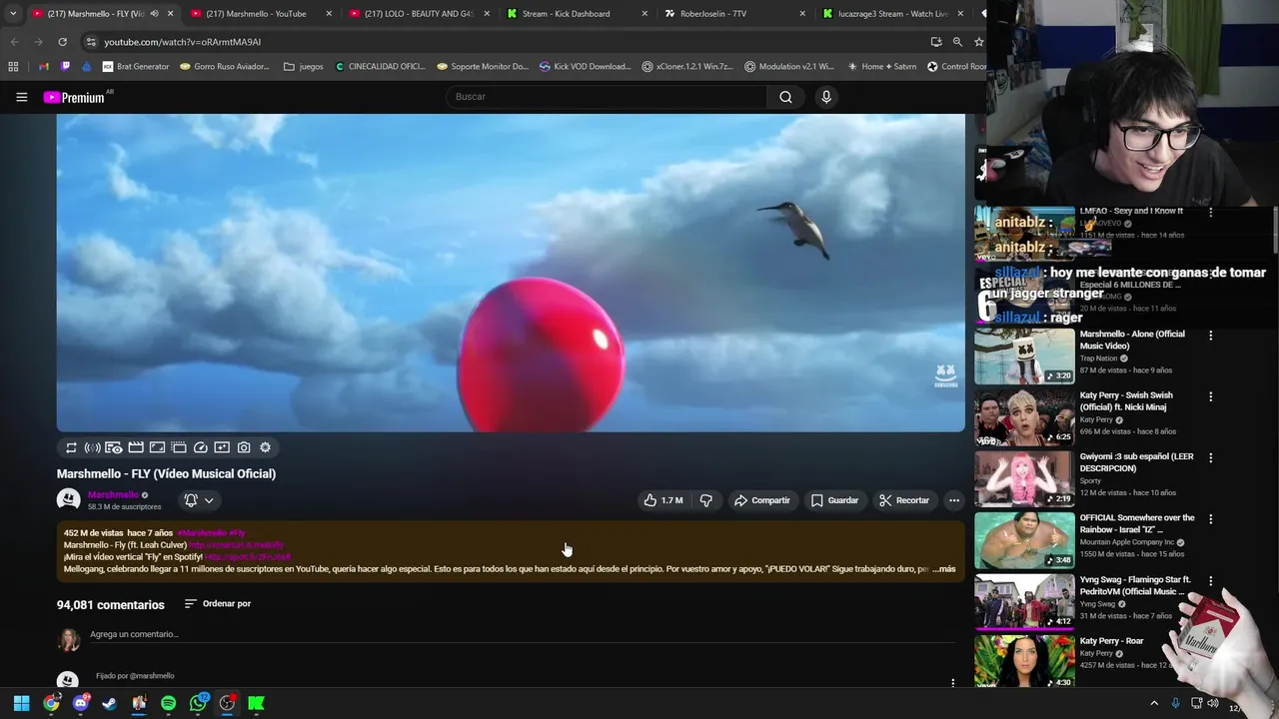The height and width of the screenshot is (719, 1279).
Task: Mute the Marshmello - FLY tab audio icon
Action: [154, 14]
